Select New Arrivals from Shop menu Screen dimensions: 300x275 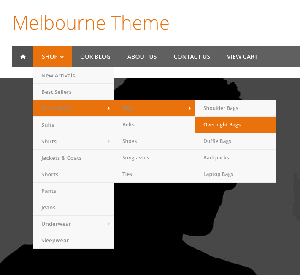point(58,75)
